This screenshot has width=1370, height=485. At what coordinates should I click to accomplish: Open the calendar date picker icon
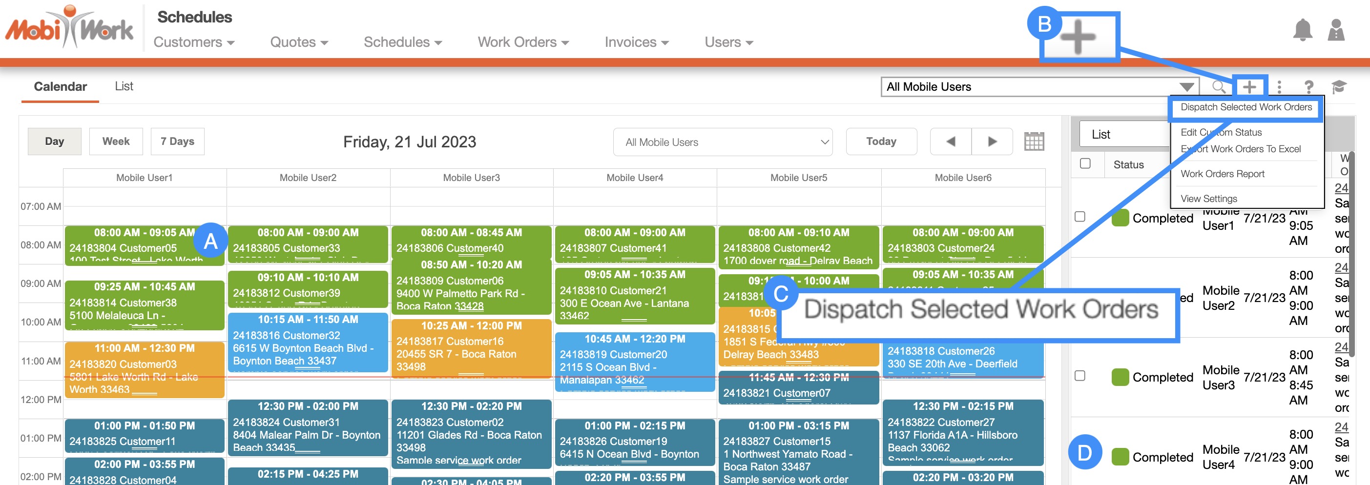[x=1033, y=142]
